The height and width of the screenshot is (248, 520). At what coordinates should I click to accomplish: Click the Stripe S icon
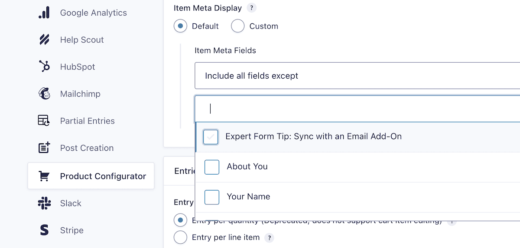[x=44, y=230]
